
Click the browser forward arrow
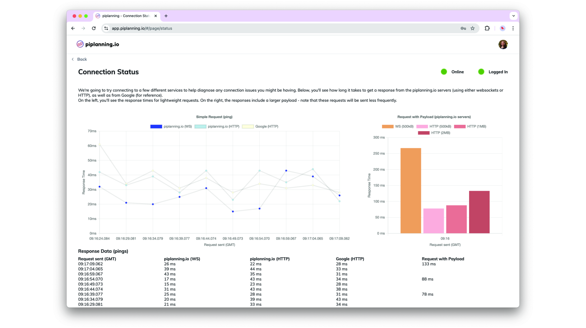[83, 28]
